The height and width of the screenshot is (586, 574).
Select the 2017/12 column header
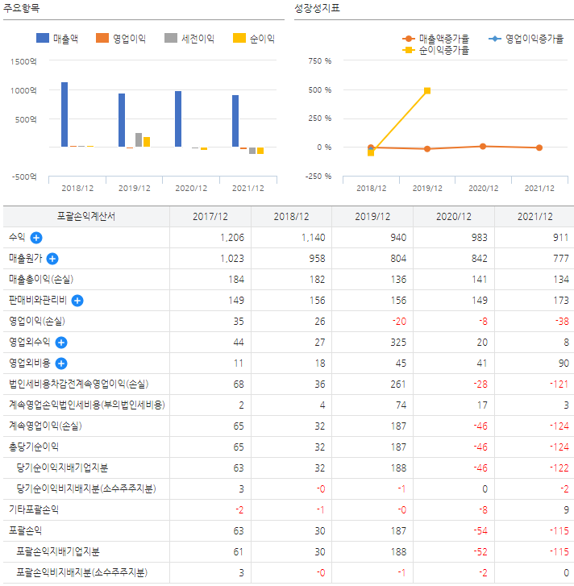point(210,216)
